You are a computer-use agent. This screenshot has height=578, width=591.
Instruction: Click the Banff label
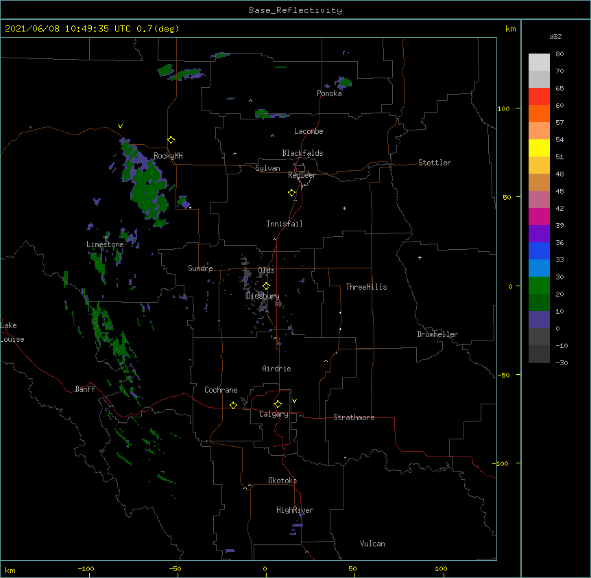(85, 389)
